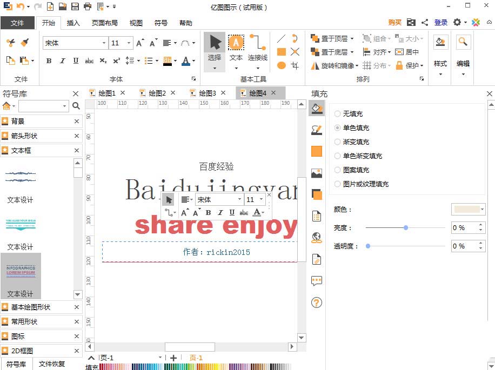
Task: Pick the rectangle shape tool
Action: click(x=282, y=52)
